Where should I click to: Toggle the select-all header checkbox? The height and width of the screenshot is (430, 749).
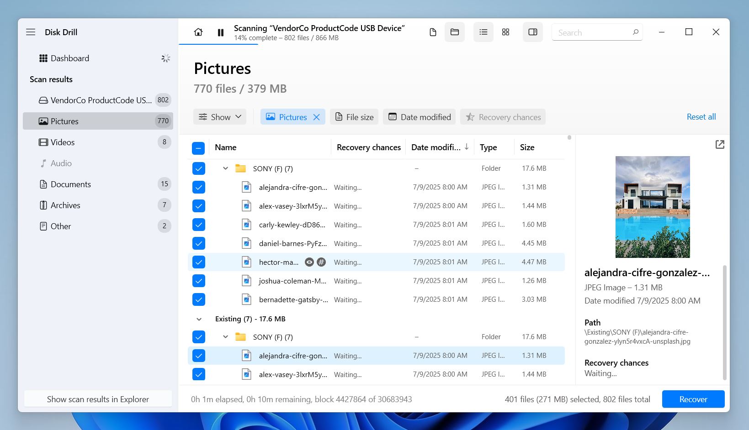(x=198, y=148)
